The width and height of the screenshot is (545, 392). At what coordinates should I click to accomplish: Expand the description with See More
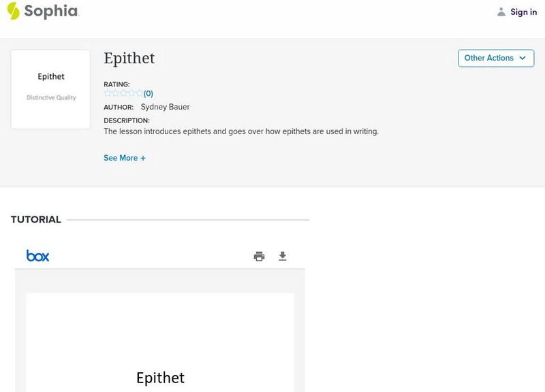point(125,157)
